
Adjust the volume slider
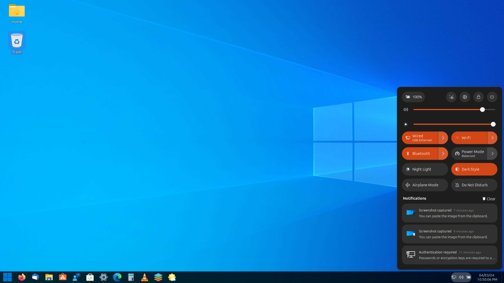click(454, 109)
